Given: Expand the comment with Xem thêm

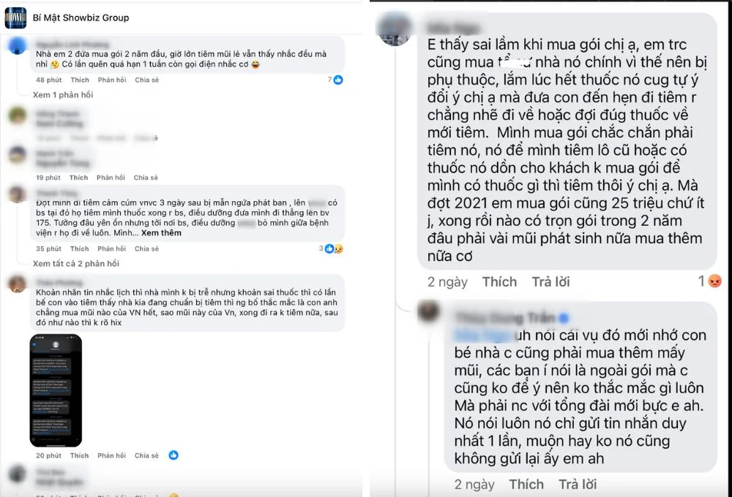Looking at the screenshot, I should [161, 232].
